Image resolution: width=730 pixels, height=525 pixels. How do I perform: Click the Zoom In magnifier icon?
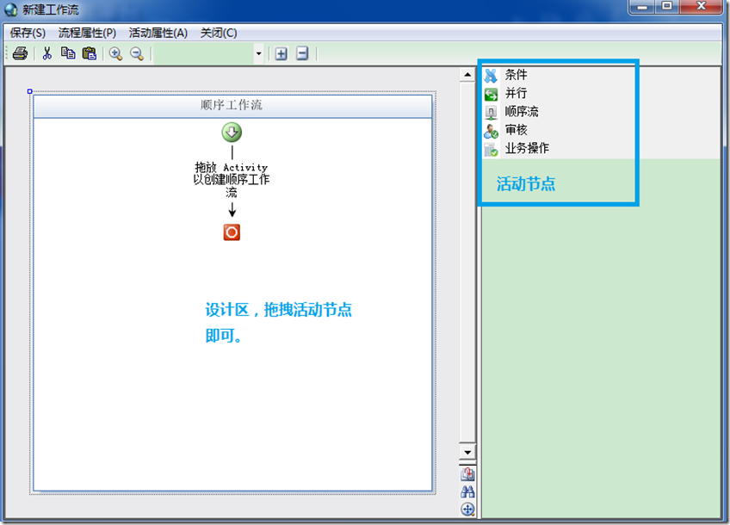coord(115,54)
